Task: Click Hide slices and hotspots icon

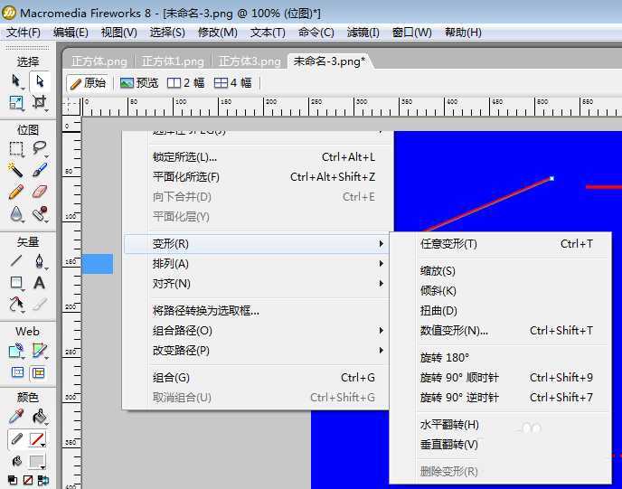Action: [x=17, y=372]
